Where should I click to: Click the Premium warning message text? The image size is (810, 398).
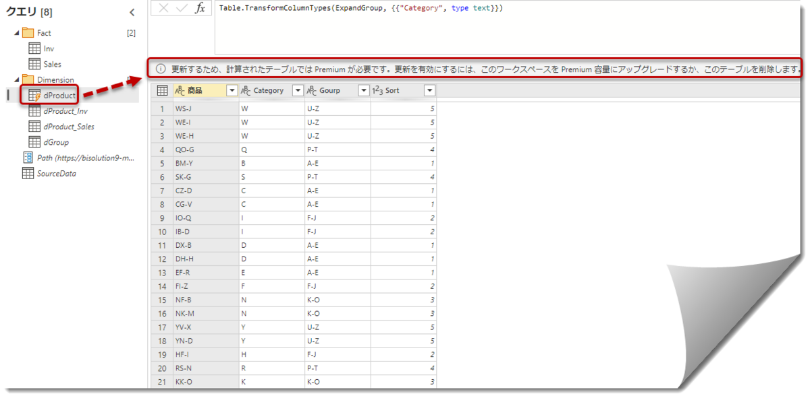pyautogui.click(x=487, y=69)
